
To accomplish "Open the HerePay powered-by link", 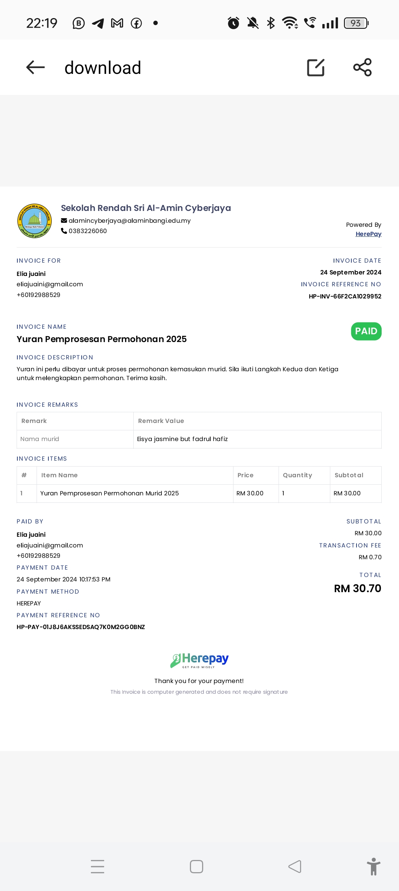I will [x=368, y=234].
